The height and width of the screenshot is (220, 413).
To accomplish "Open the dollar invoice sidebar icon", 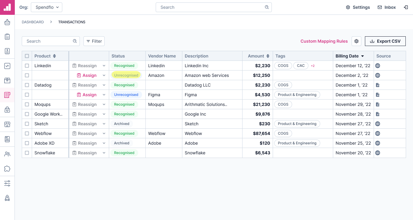I will coord(7,51).
